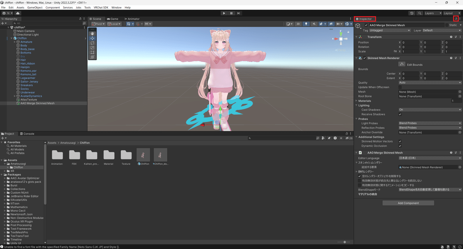Open the Layer dropdown (Default)
463x249 pixels.
pyautogui.click(x=442, y=30)
